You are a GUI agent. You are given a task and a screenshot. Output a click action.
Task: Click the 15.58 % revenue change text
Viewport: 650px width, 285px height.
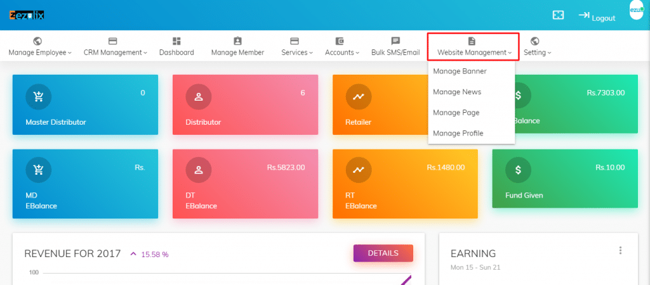(x=155, y=255)
